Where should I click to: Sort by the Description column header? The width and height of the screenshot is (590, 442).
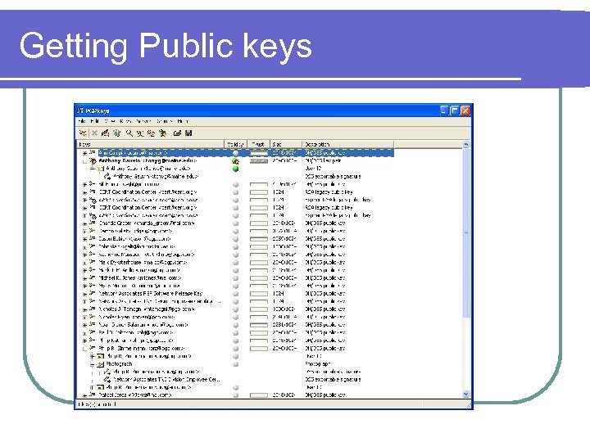pos(347,144)
